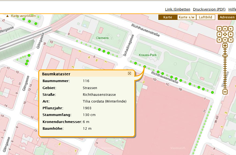Viewport: 236px width, 155px height.
Task: Switch to the Karte map view
Action: click(168, 17)
